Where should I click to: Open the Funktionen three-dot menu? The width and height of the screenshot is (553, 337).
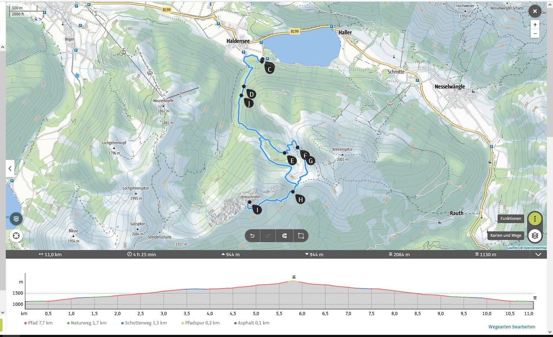click(535, 218)
